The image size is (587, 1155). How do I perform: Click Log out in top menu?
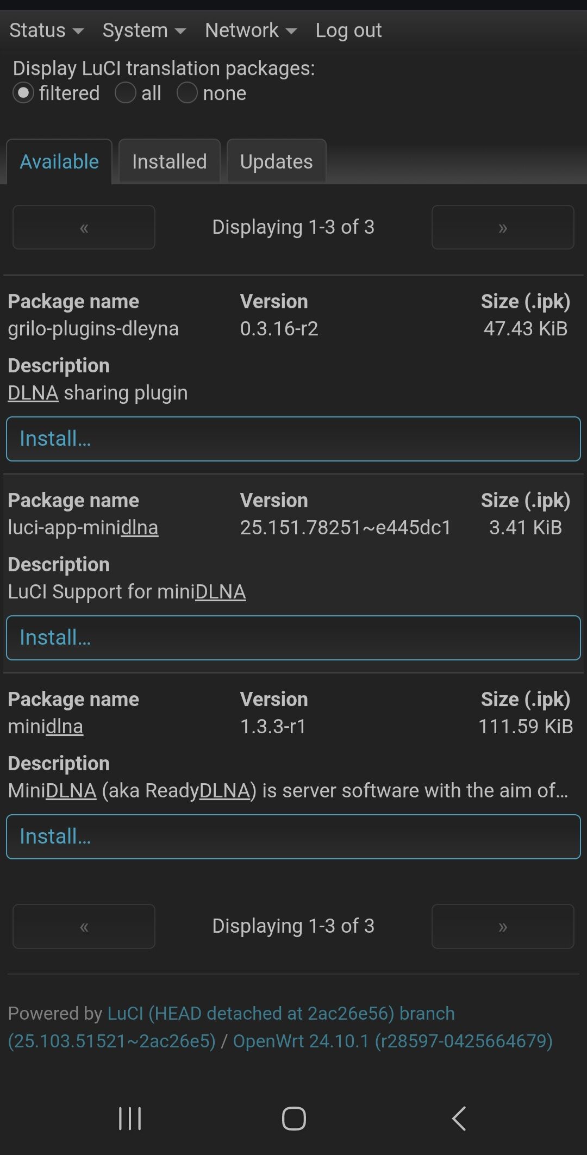coord(348,30)
